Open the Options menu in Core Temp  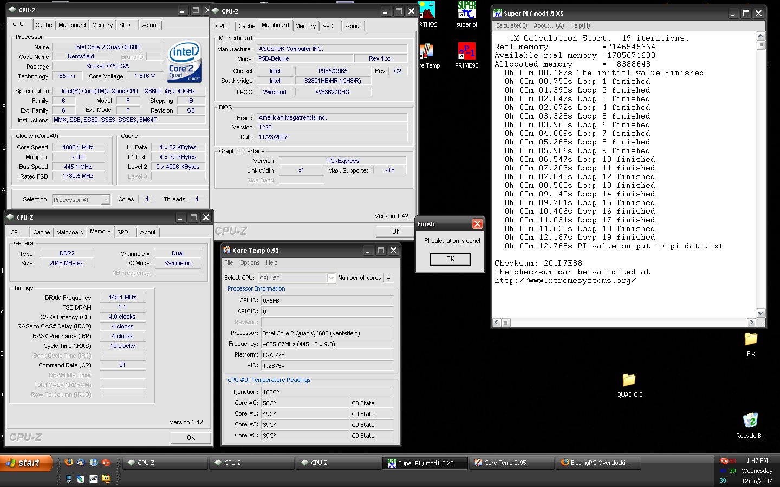(x=250, y=262)
